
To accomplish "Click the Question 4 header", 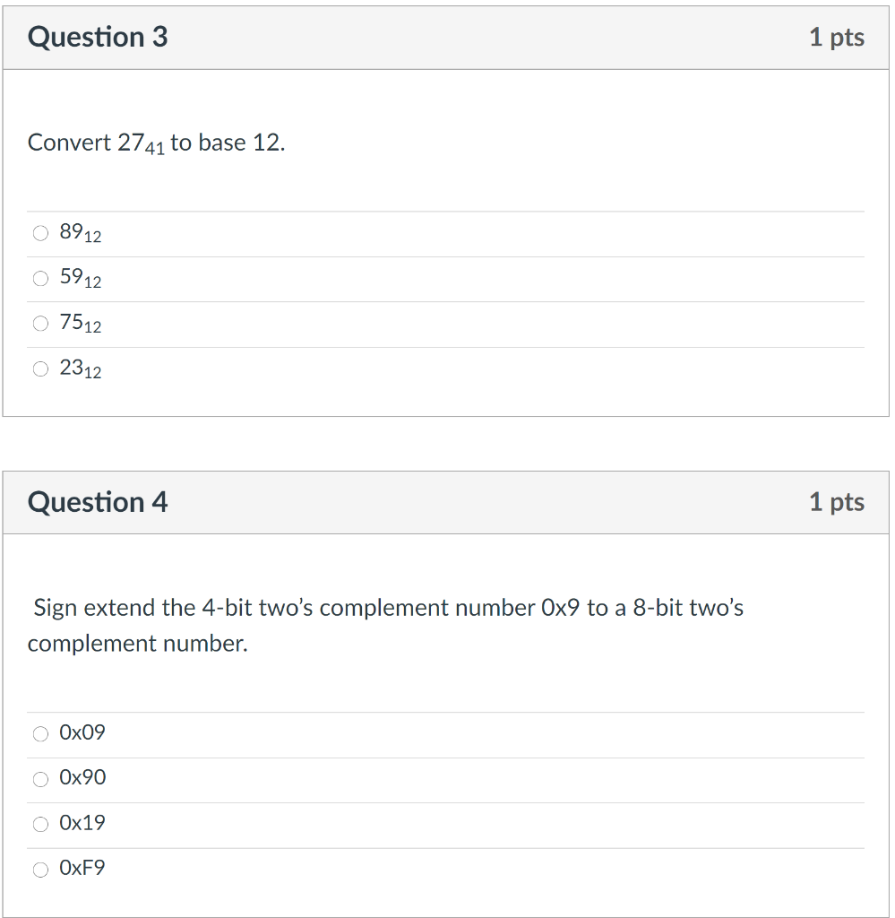I will pyautogui.click(x=99, y=502).
